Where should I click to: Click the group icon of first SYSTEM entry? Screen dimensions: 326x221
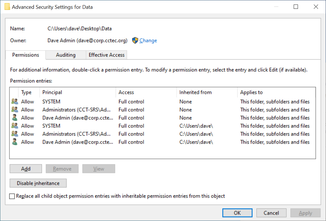coord(15,101)
